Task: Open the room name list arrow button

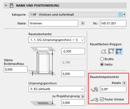Action: [x=83, y=23]
